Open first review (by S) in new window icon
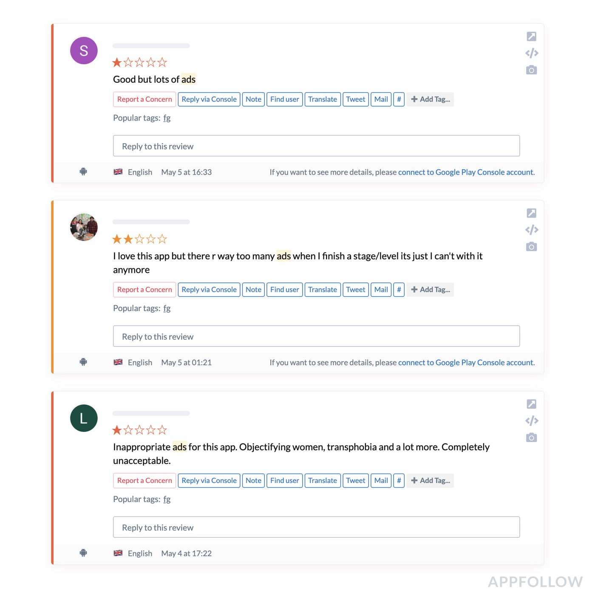 pos(531,37)
